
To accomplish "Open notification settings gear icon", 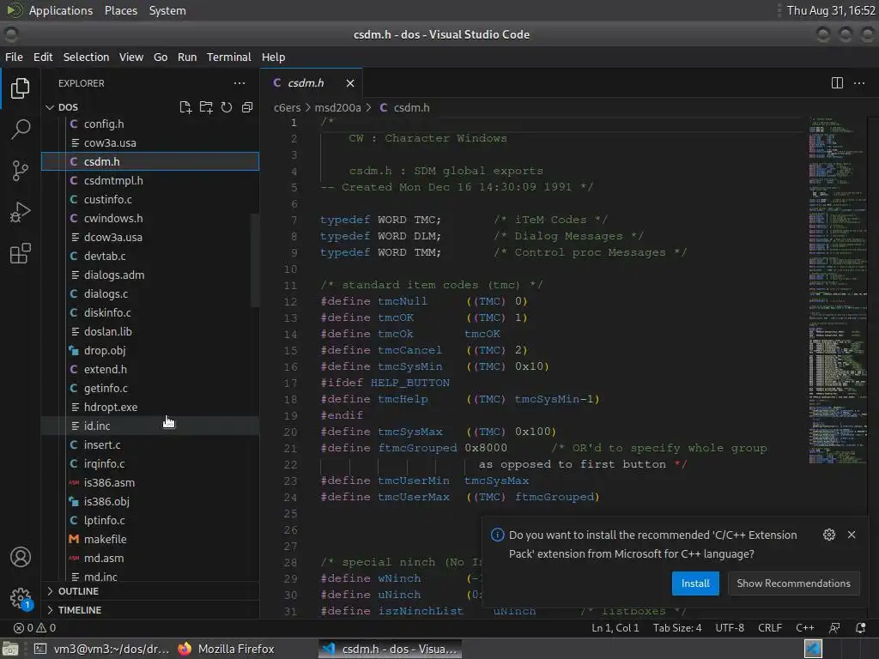I will pyautogui.click(x=829, y=535).
